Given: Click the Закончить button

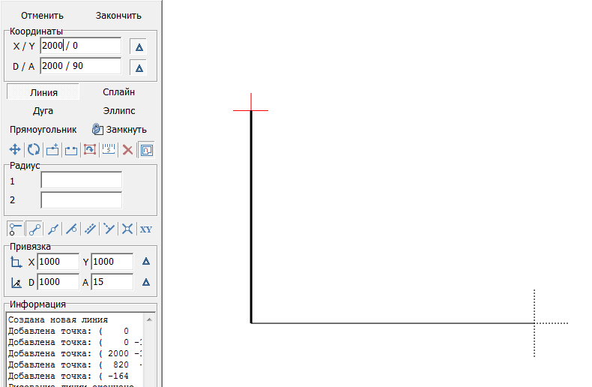Looking at the screenshot, I should pyautogui.click(x=118, y=16).
